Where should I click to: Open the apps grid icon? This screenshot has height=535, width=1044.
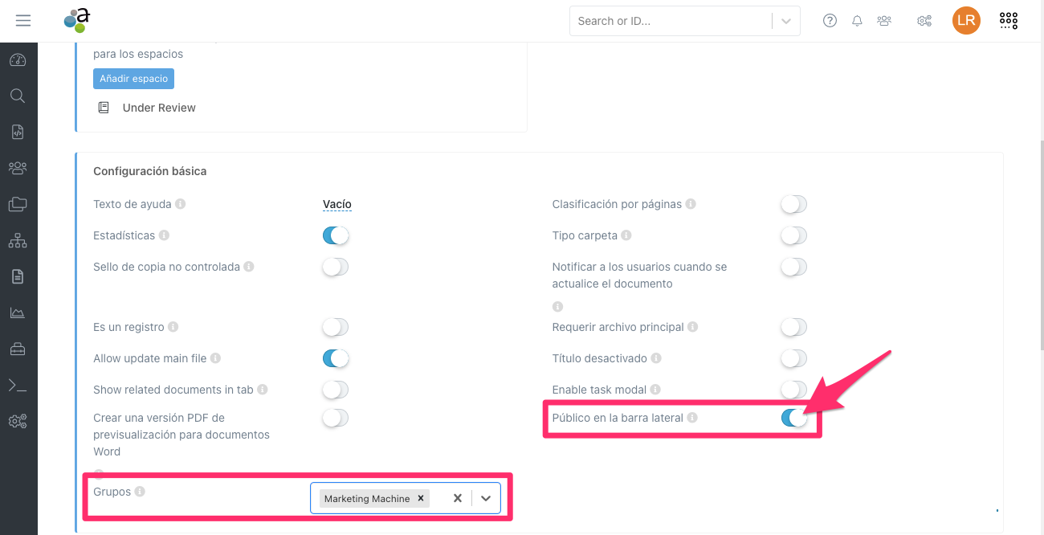tap(1009, 21)
